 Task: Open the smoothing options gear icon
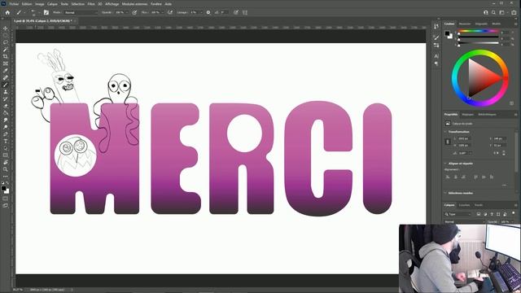(x=208, y=12)
